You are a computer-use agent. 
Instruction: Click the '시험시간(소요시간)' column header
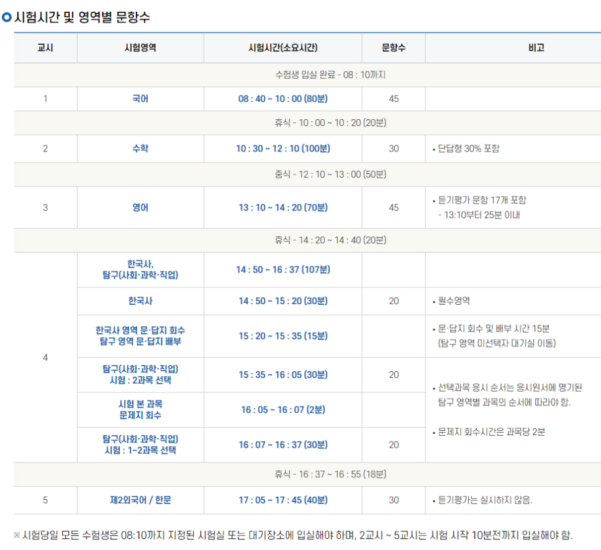click(283, 48)
